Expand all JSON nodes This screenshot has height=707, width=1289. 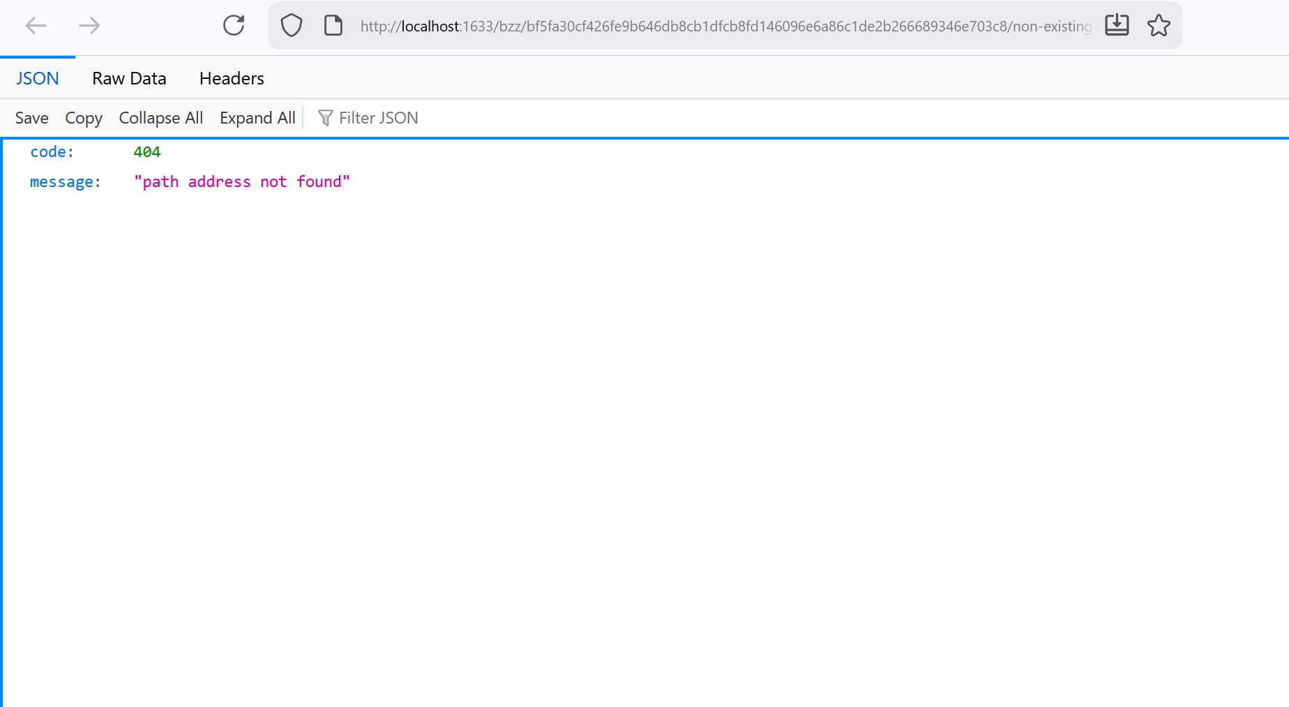click(257, 117)
